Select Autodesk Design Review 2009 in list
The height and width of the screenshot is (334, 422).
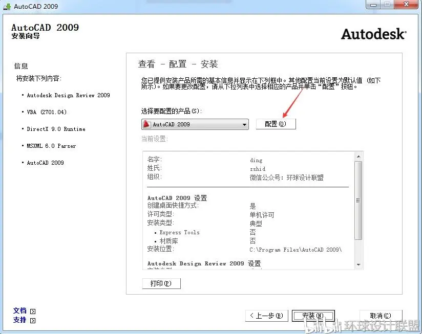tap(68, 95)
